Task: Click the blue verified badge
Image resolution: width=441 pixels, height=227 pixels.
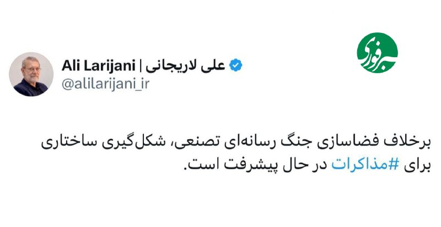Action: pyautogui.click(x=235, y=66)
